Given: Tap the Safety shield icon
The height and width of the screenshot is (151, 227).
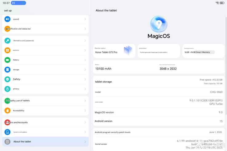Looking at the screenshot, I should pyautogui.click(x=7, y=79).
